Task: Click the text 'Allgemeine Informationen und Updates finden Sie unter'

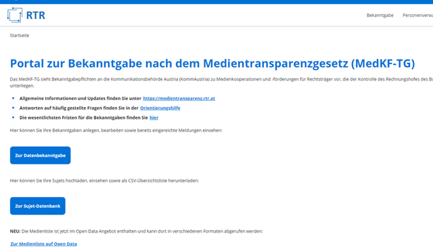Action: (81, 98)
